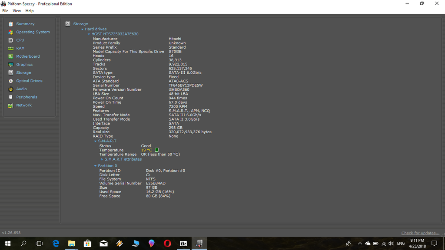Click the speed value '7200 RPM'
The height and width of the screenshot is (250, 445).
pos(178,107)
